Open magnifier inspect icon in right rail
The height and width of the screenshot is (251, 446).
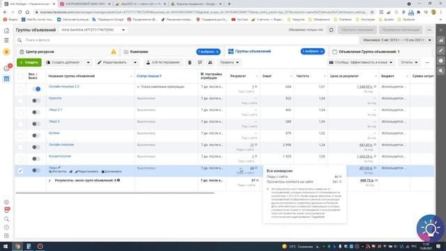click(441, 71)
